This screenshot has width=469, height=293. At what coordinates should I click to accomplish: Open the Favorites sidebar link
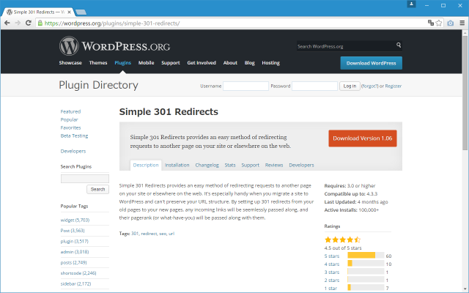70,127
